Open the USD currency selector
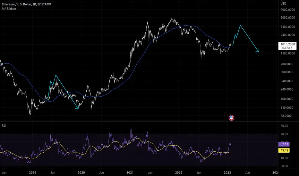This screenshot has height=176, width=299. point(283,4)
